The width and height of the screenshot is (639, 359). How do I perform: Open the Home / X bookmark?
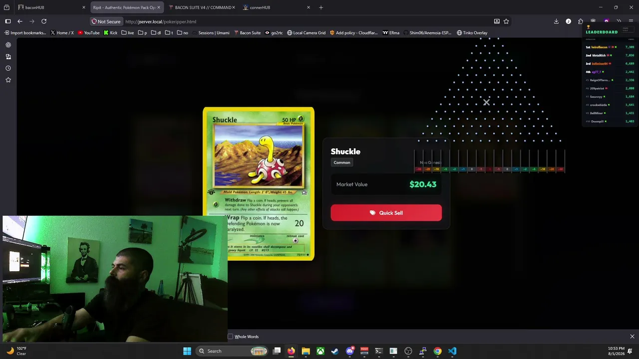click(62, 33)
